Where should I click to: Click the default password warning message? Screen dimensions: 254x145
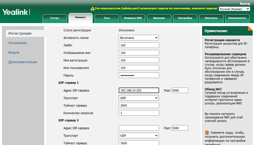click(156, 8)
